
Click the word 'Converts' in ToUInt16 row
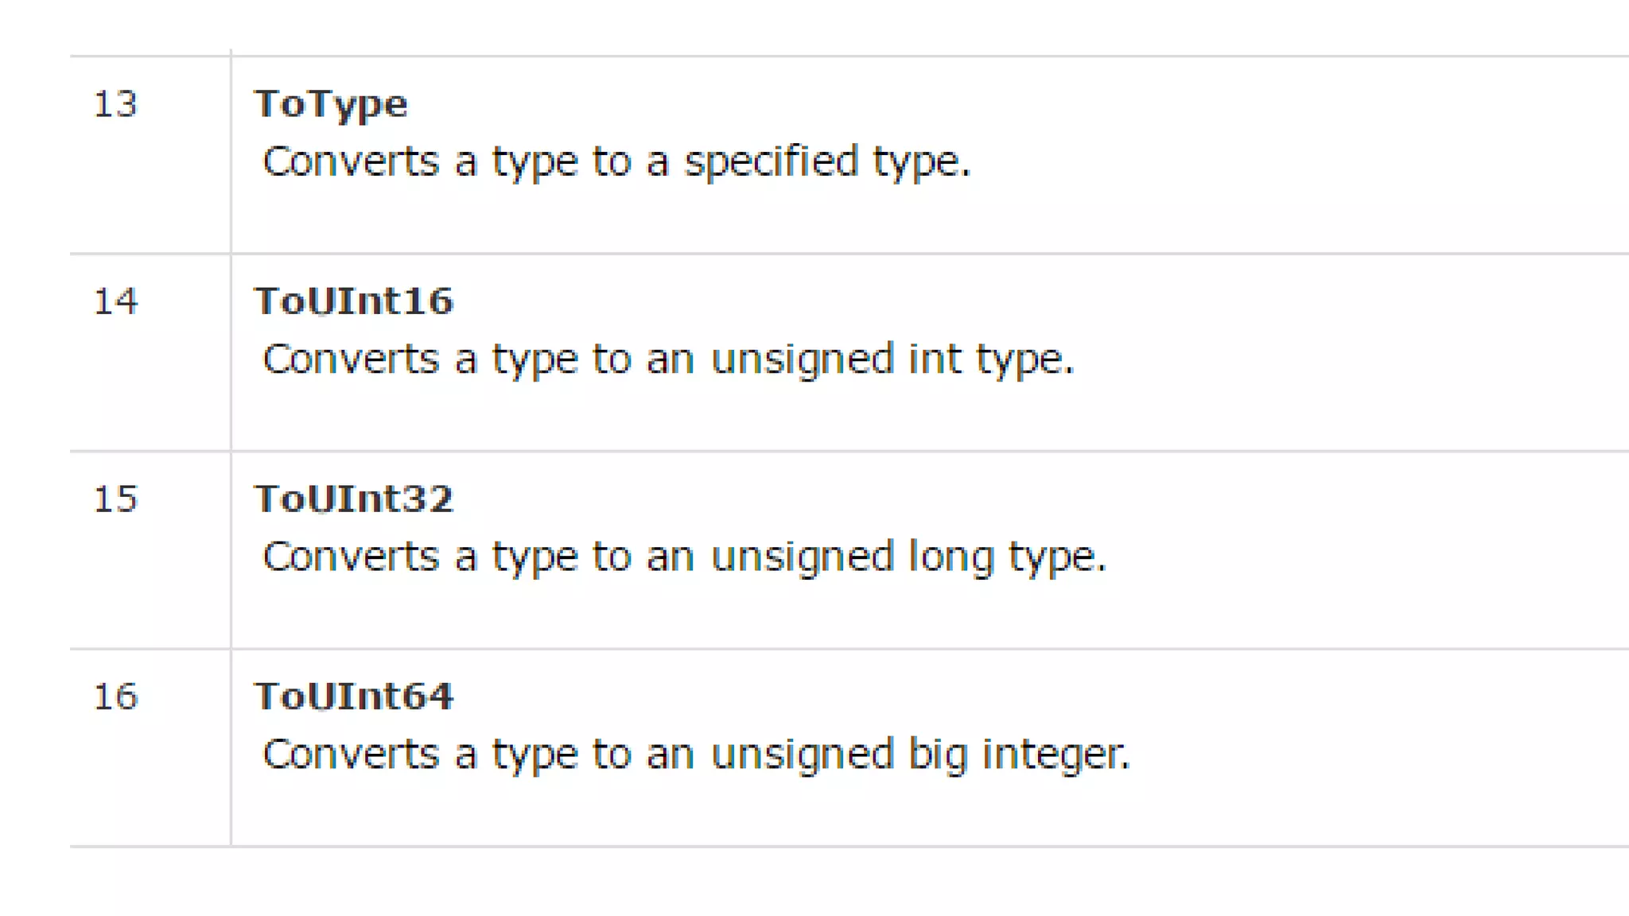[x=351, y=360]
